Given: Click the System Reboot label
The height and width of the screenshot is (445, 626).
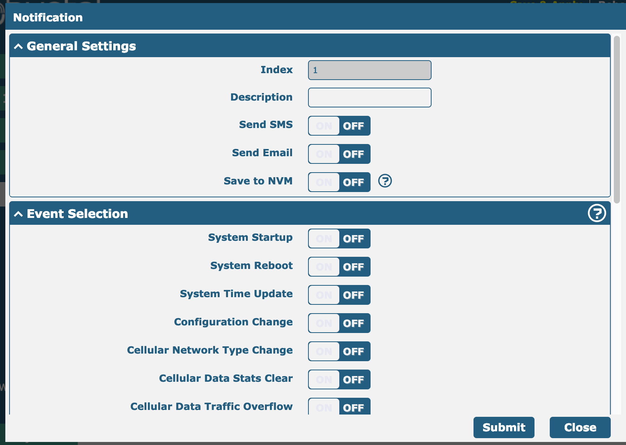Looking at the screenshot, I should (x=252, y=266).
